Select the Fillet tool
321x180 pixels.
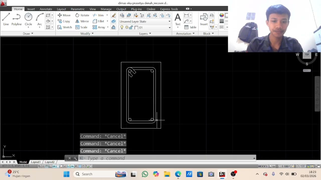98,21
